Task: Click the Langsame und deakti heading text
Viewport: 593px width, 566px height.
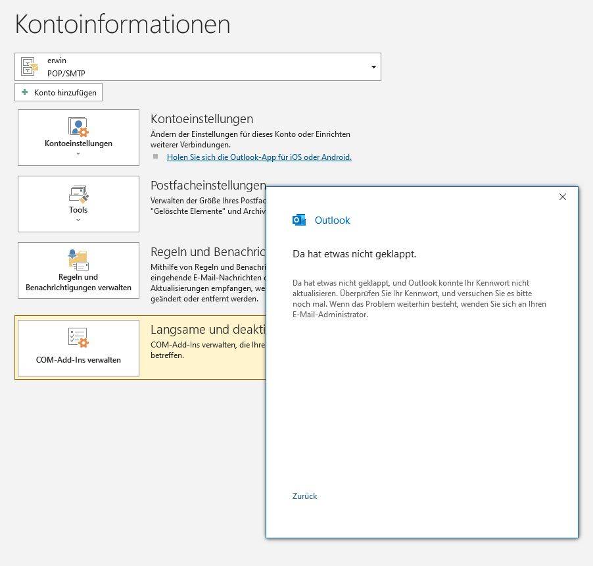Action: 208,330
